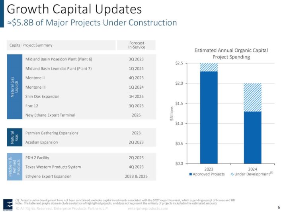Select the Natural Gas Liquids category label
The width and height of the screenshot is (283, 212).
(15, 87)
